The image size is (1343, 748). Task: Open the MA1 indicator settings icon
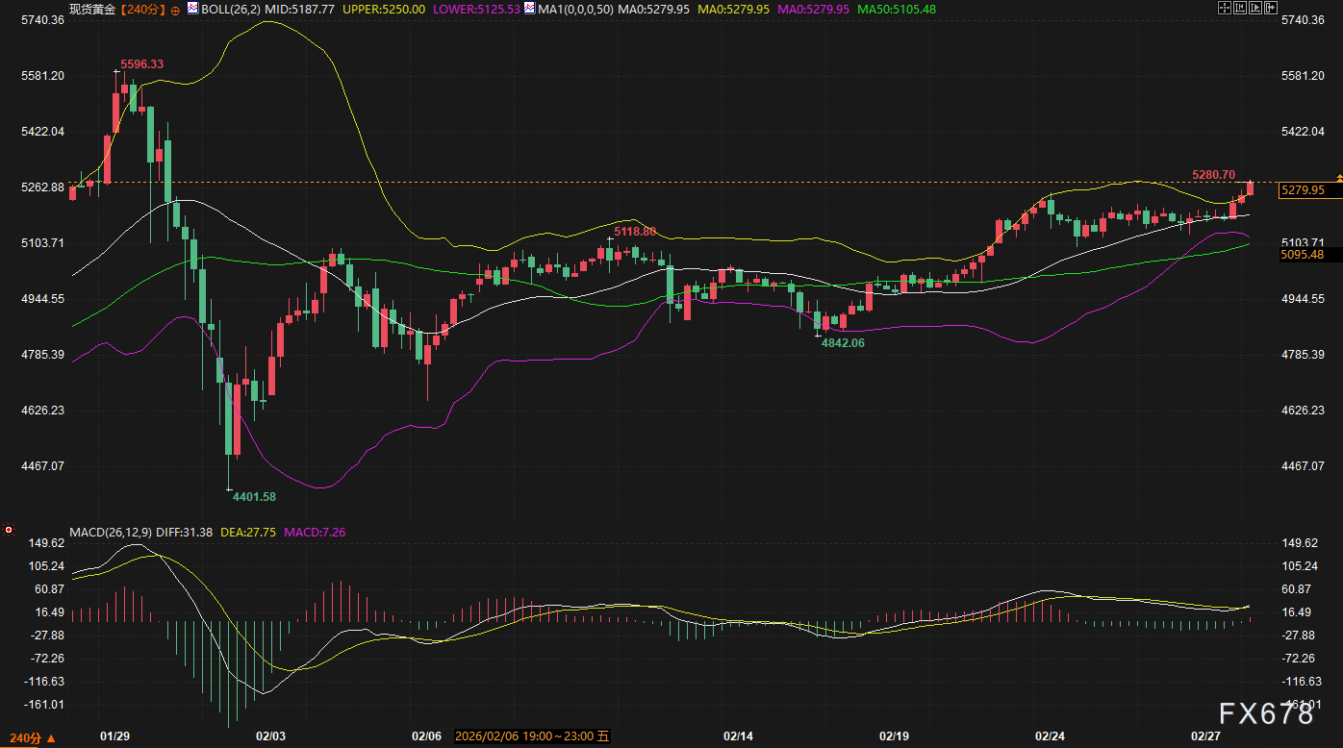529,9
